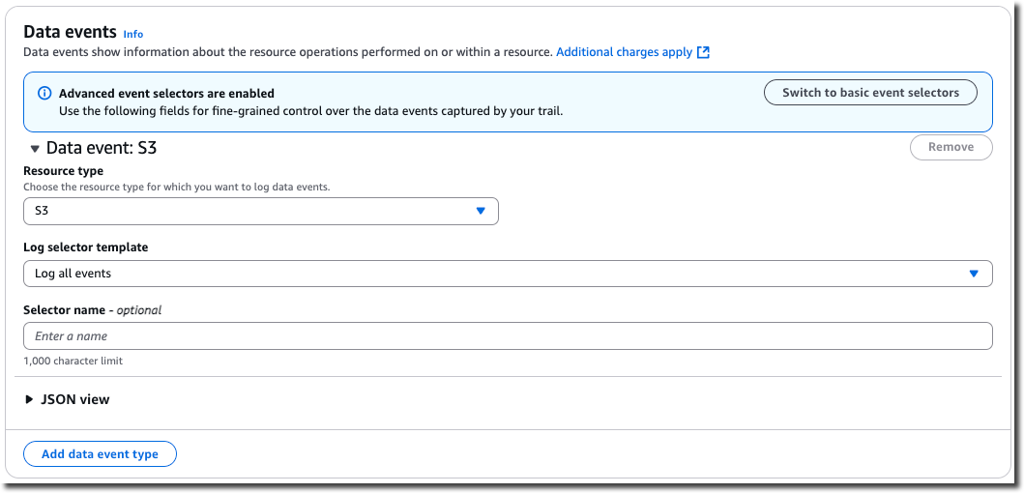The image size is (1024, 493).
Task: Open the Additional charges apply link
Action: pos(624,52)
